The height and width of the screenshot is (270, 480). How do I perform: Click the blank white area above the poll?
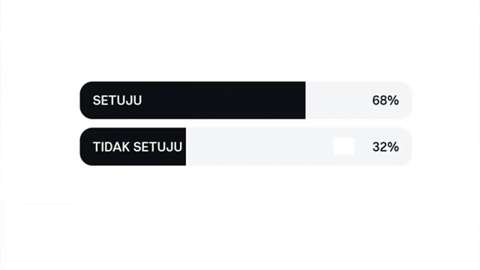240,40
